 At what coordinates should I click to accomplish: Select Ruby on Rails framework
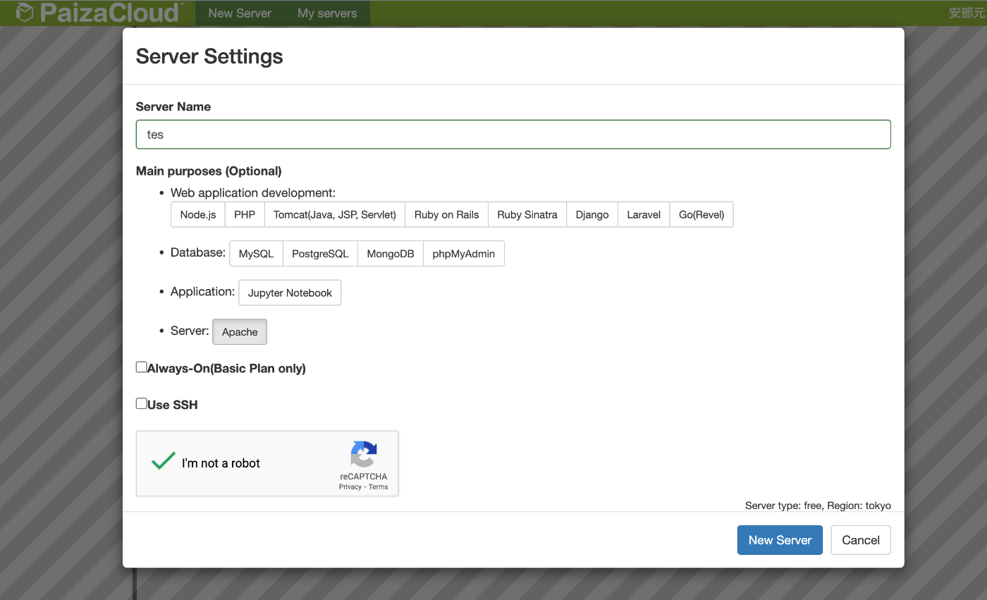(446, 214)
